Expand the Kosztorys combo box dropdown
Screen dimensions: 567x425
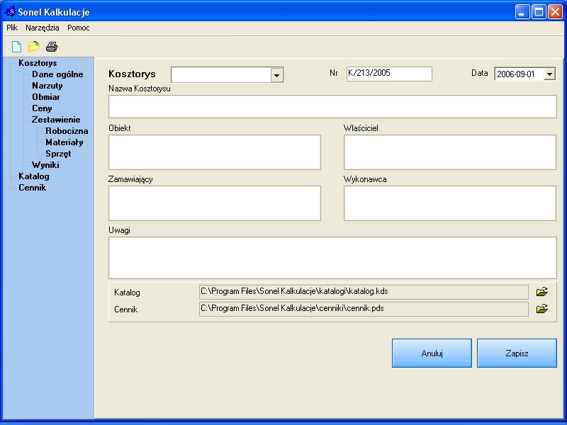[276, 75]
